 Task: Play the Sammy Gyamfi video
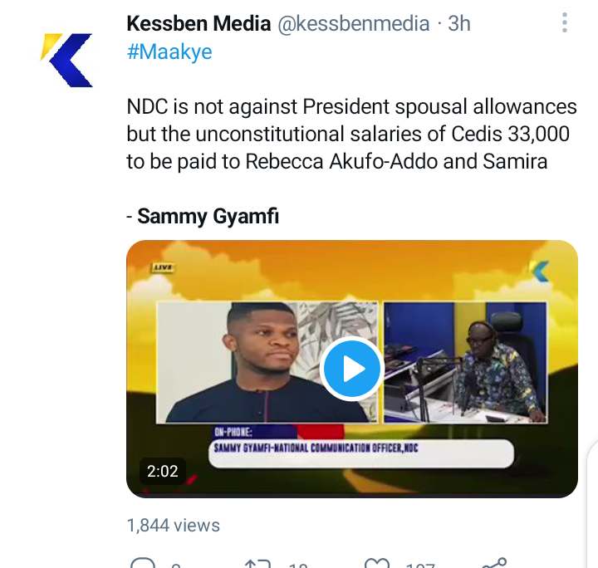click(351, 369)
